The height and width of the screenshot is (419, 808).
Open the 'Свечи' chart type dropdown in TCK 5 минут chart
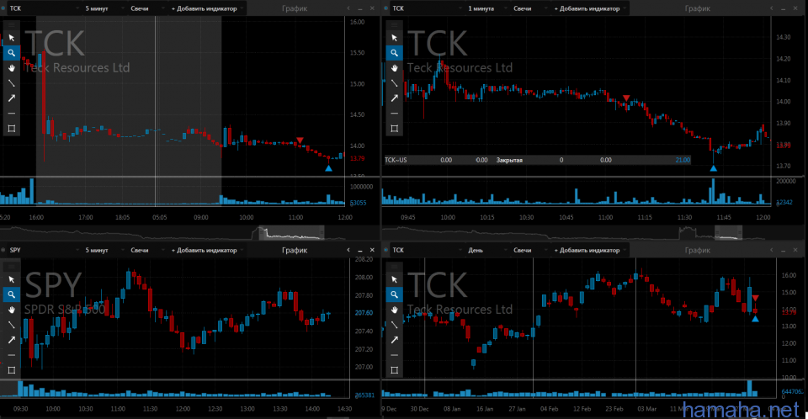click(x=146, y=8)
